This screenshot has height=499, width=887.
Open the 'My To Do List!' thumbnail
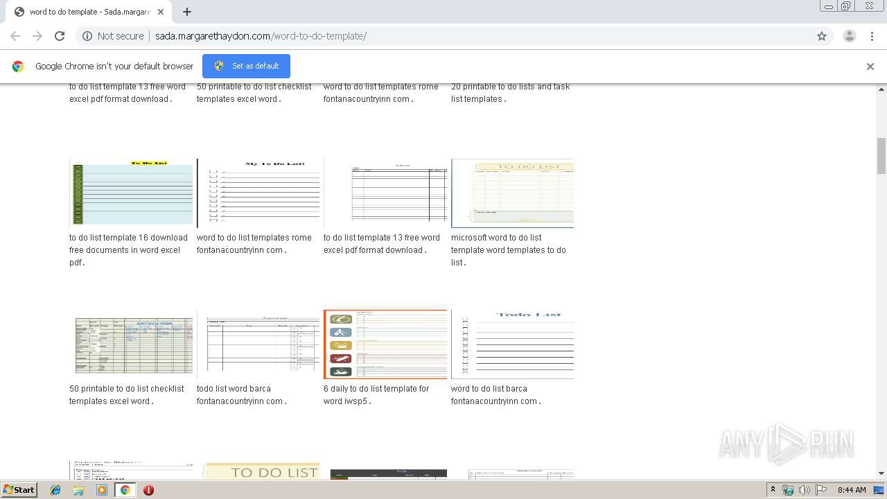pos(258,193)
